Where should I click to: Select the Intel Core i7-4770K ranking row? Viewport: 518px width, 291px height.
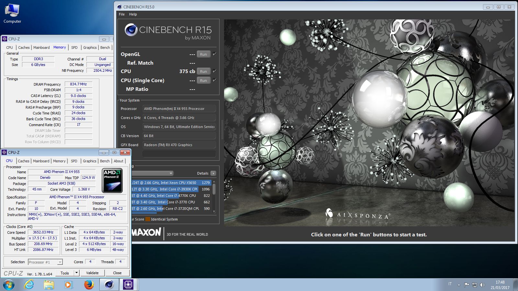tap(171, 196)
